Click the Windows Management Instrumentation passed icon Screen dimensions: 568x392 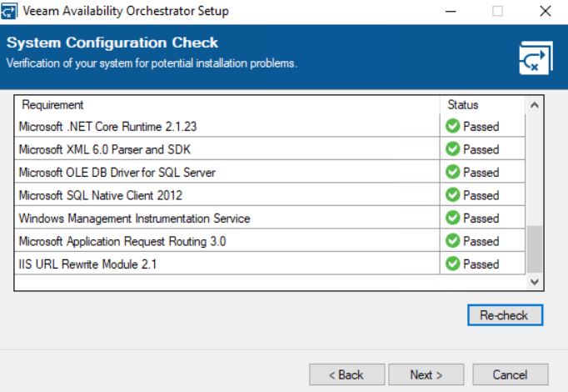[452, 218]
